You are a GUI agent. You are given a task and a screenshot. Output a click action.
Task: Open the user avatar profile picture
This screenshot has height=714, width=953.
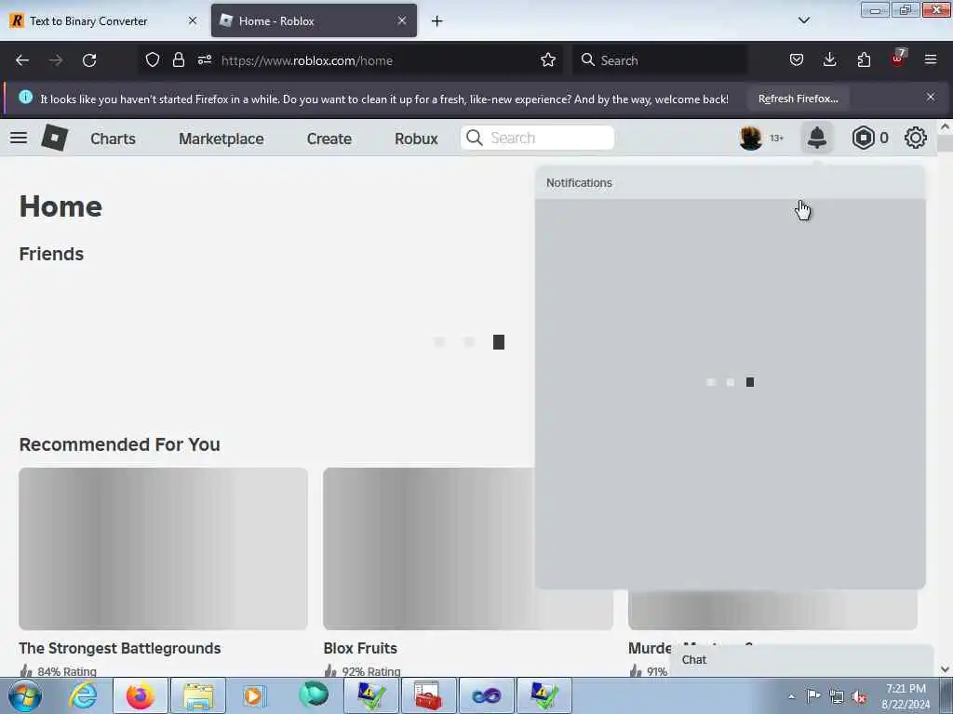(x=751, y=138)
